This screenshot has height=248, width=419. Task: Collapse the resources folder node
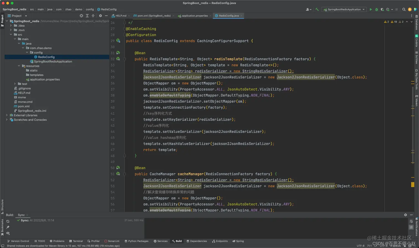click(19, 66)
